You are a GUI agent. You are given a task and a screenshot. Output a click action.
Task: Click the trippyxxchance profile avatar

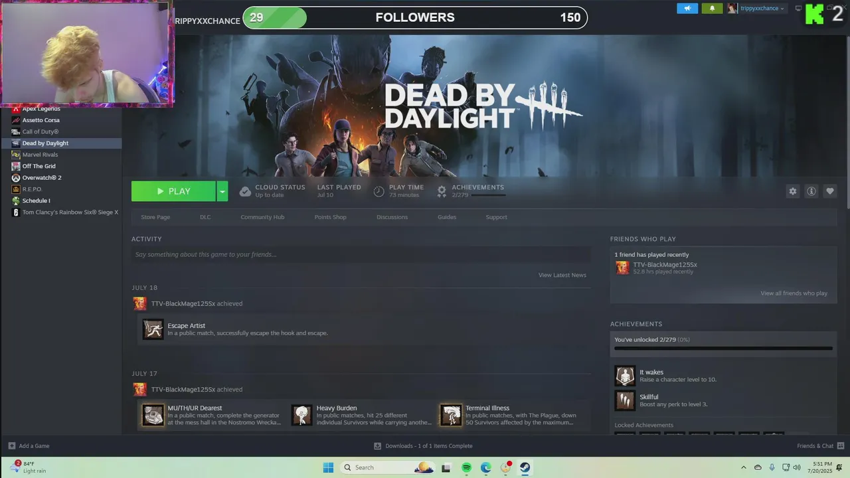pos(732,8)
